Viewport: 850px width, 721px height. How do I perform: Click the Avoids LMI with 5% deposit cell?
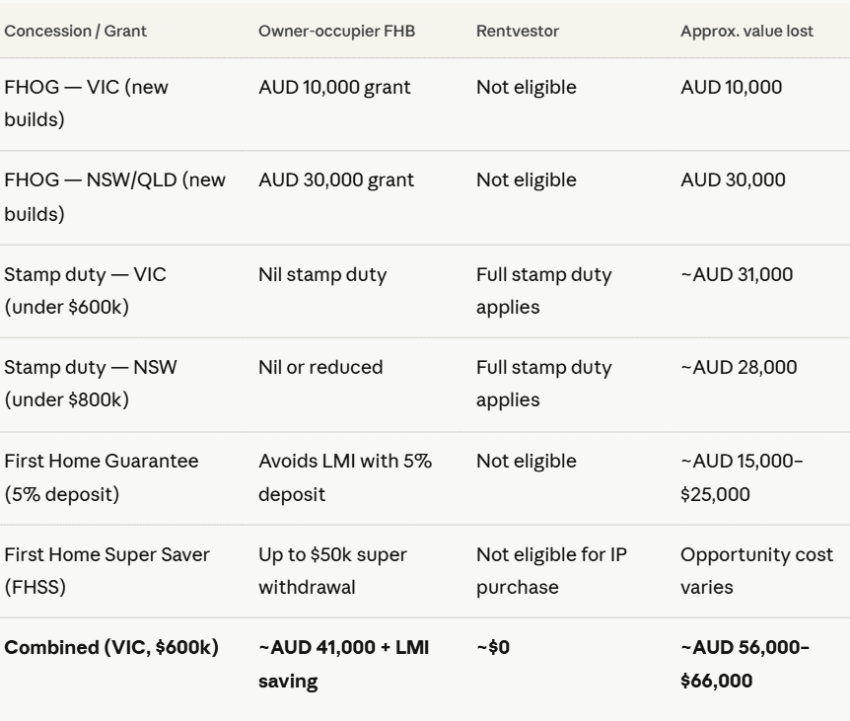(344, 477)
